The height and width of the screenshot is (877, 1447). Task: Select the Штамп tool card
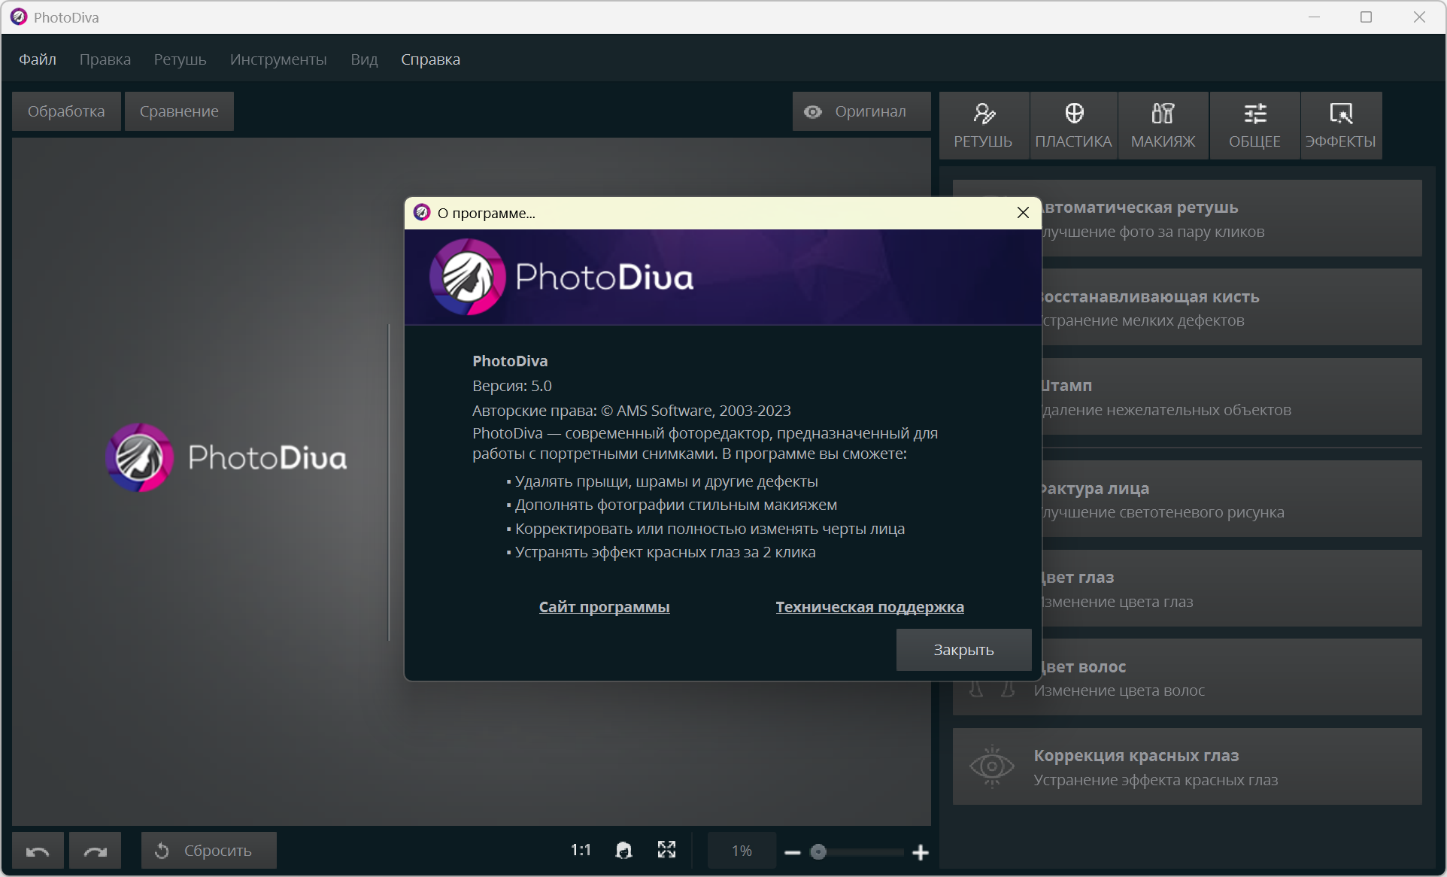coord(1231,396)
